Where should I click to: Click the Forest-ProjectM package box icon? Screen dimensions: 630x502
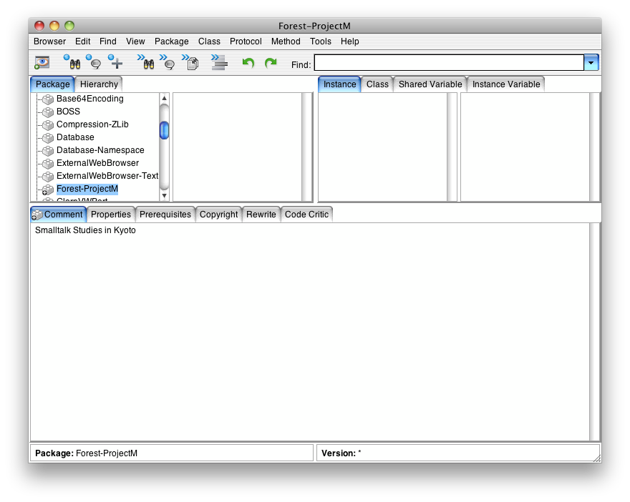coord(48,190)
